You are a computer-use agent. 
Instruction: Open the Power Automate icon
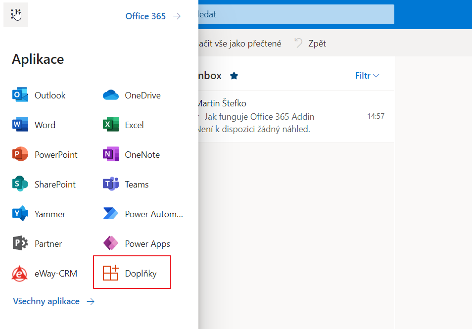pos(111,213)
